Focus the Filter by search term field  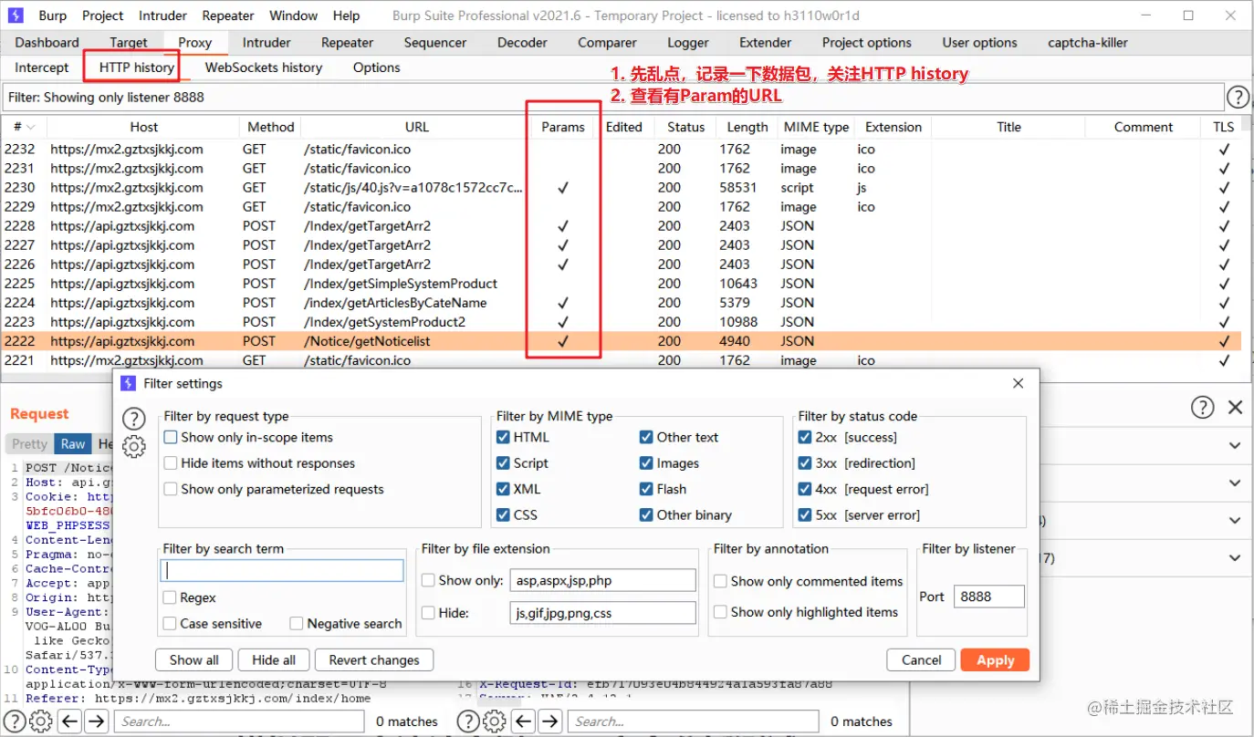click(x=282, y=571)
